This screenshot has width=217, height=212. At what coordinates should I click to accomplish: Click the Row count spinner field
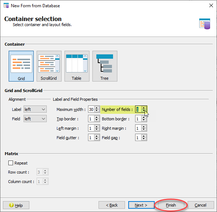point(42,172)
